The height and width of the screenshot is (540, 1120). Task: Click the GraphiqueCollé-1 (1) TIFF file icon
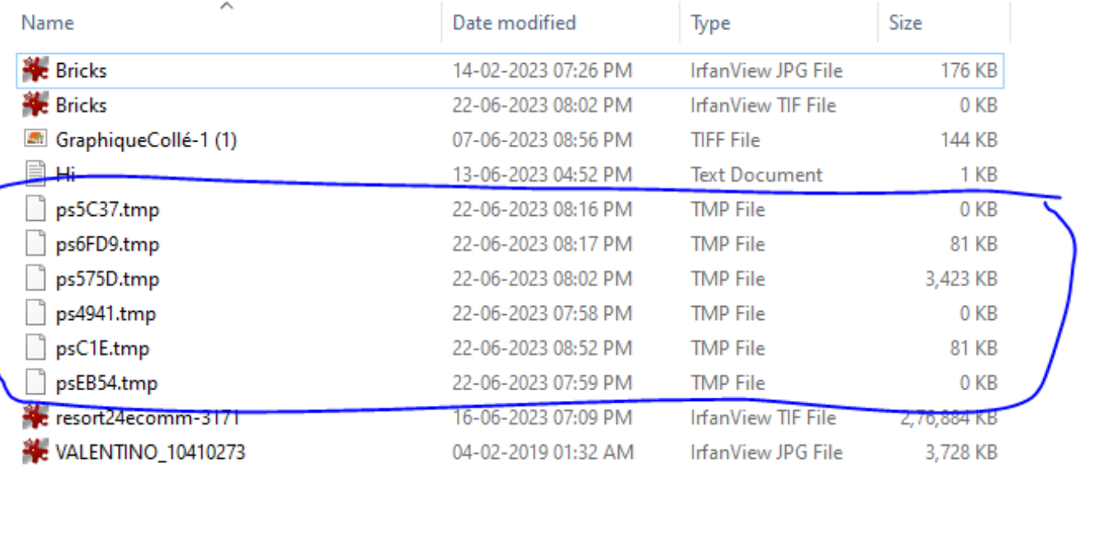tap(35, 140)
